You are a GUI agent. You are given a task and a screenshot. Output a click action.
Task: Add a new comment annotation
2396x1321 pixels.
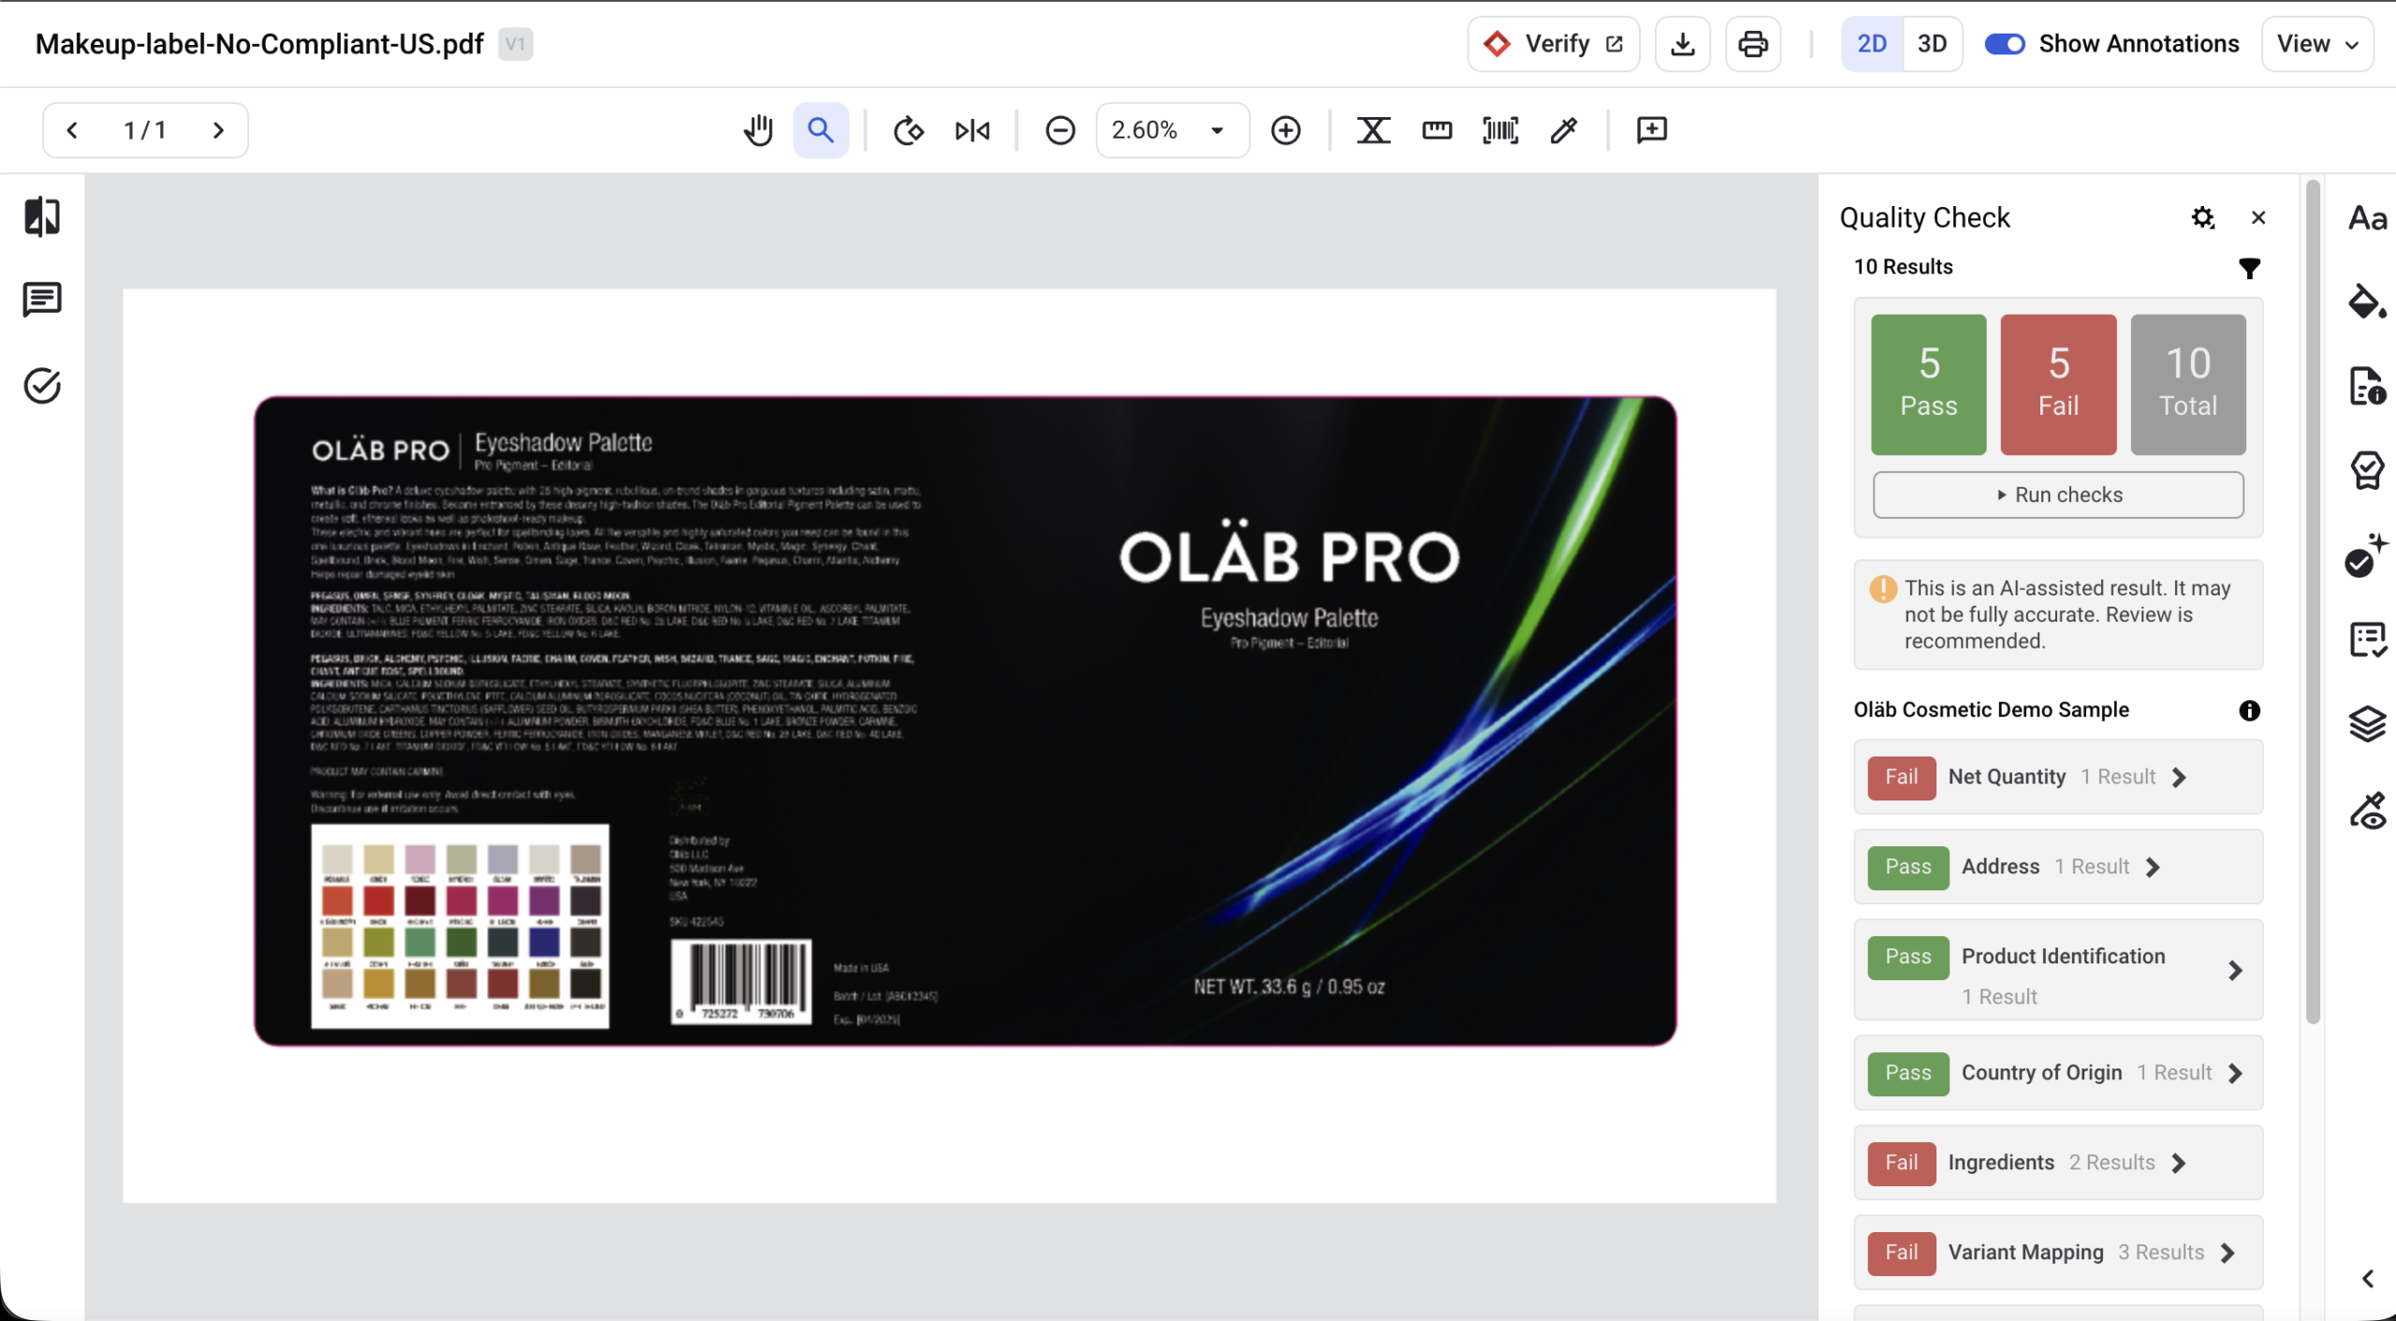pyautogui.click(x=1652, y=130)
